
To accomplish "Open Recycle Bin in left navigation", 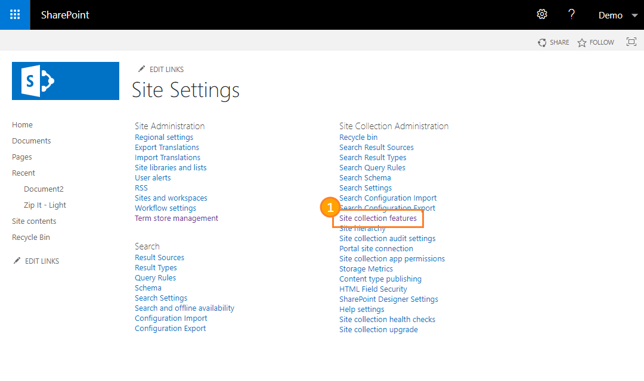I will [x=31, y=237].
